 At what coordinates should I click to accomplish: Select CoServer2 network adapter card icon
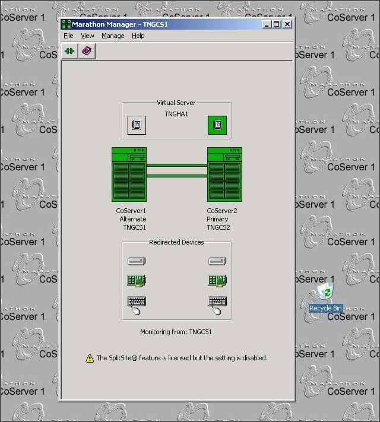pos(217,281)
